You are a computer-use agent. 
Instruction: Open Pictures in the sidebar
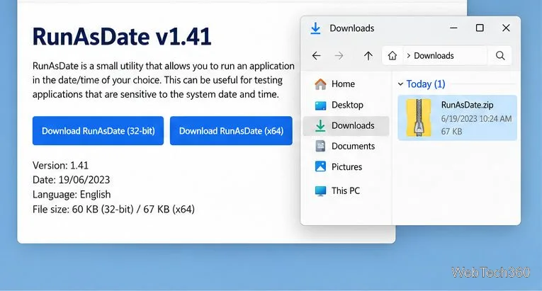tap(346, 167)
